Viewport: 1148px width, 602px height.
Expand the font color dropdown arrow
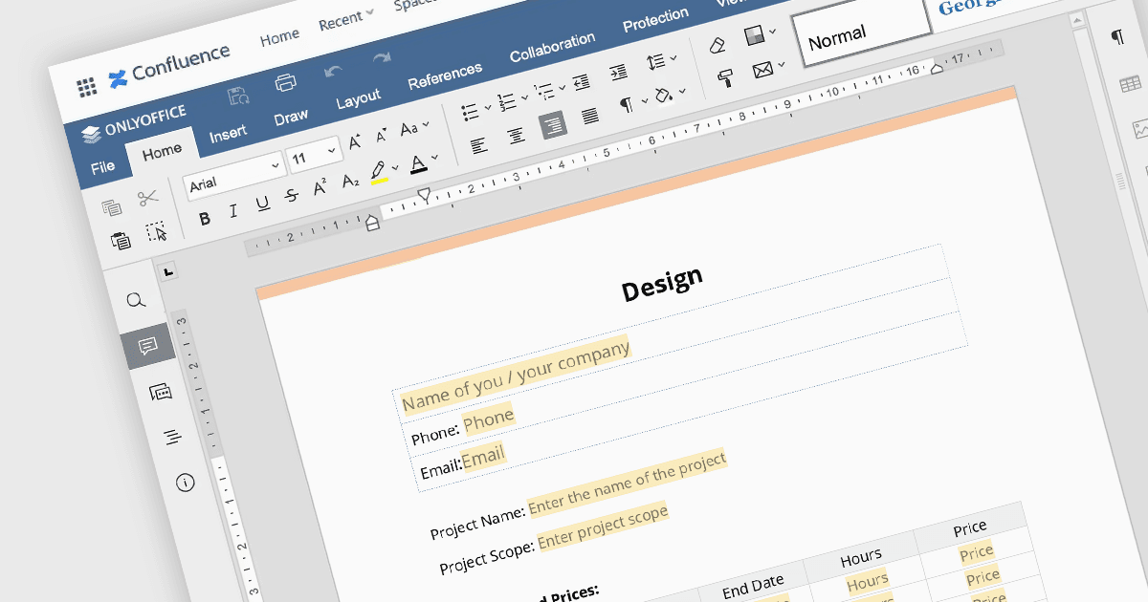pos(435,157)
